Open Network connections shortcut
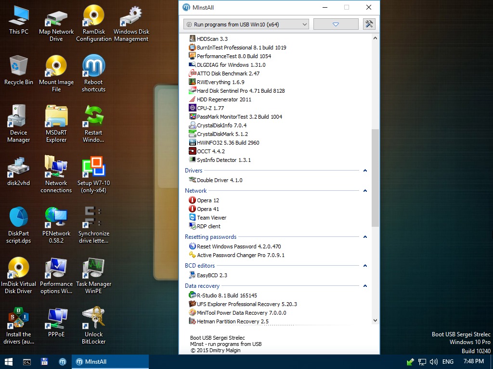 [56, 175]
